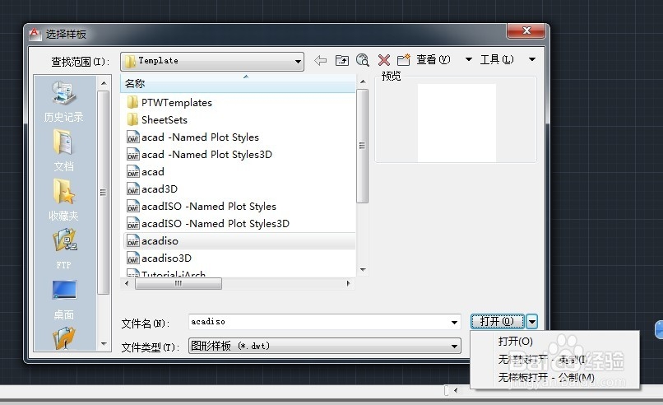This screenshot has height=405, width=663.
Task: Click the arrow beside the 打开 button
Action: 532,322
